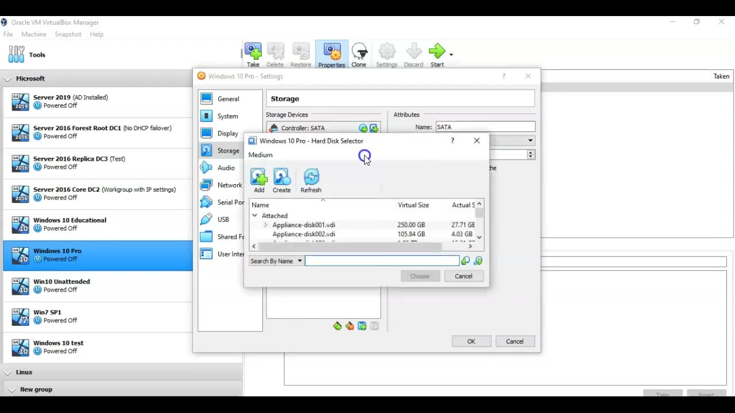Collapse Linux group in VM list
The image size is (735, 413).
[8, 372]
